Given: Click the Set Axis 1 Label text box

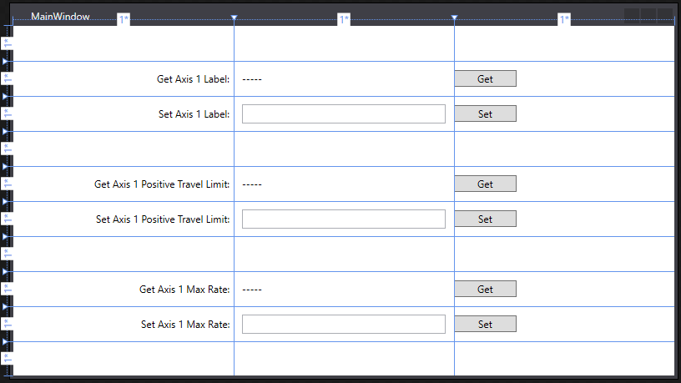Looking at the screenshot, I should 343,113.
